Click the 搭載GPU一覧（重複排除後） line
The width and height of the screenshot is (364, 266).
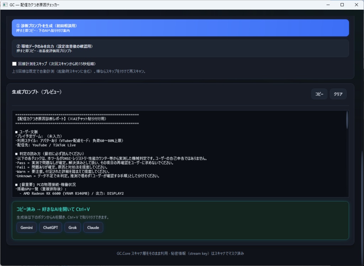coord(41,189)
